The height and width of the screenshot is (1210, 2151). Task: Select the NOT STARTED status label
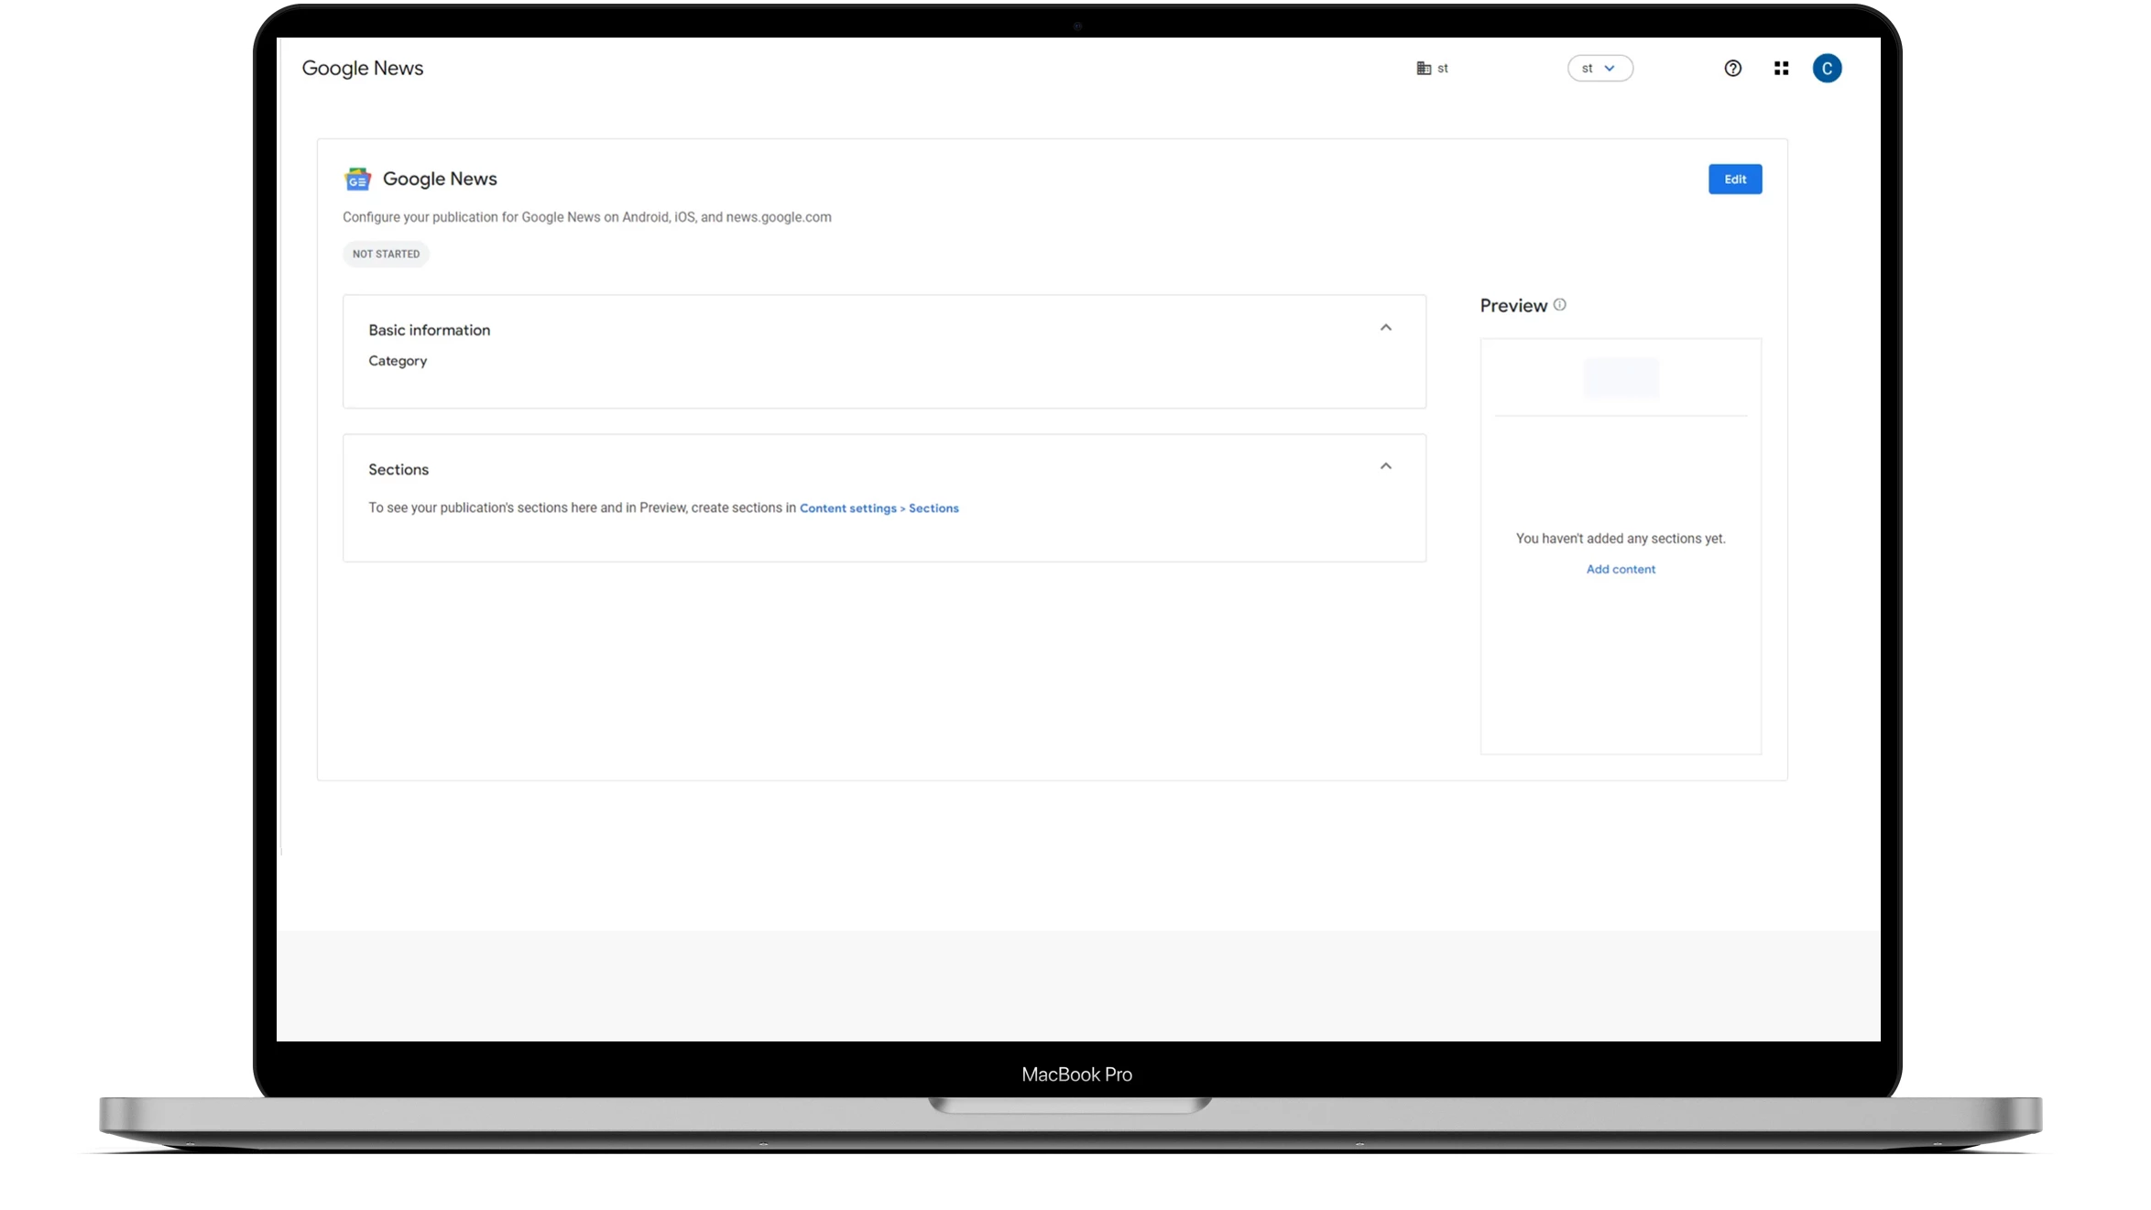coord(386,253)
